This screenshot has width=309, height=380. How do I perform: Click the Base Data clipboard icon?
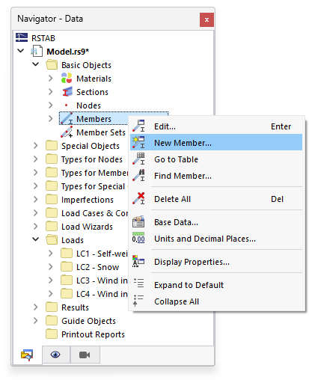(x=138, y=221)
